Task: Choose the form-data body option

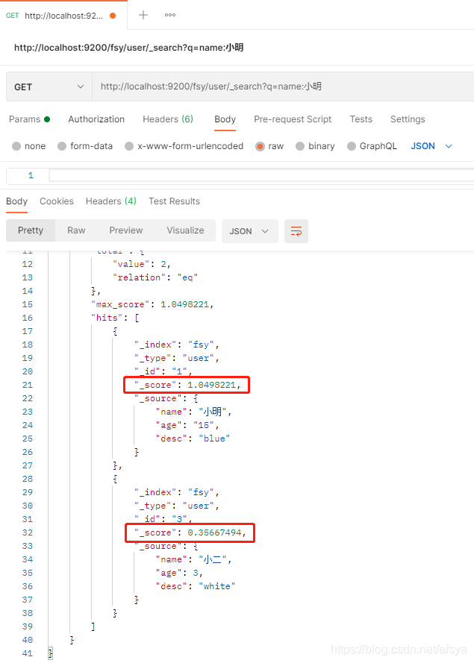Action: [x=62, y=146]
